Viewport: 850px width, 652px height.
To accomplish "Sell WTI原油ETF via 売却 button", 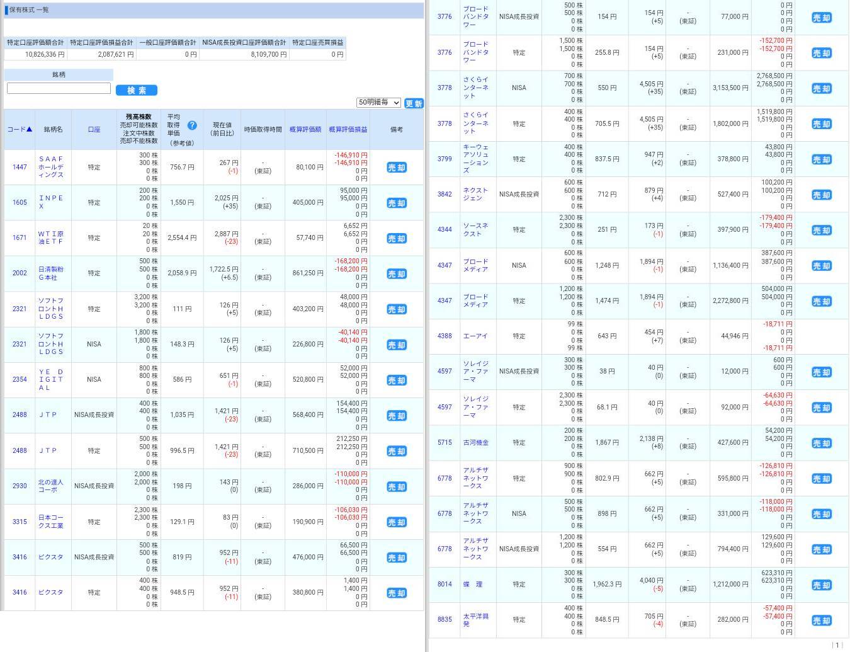I will pos(397,238).
